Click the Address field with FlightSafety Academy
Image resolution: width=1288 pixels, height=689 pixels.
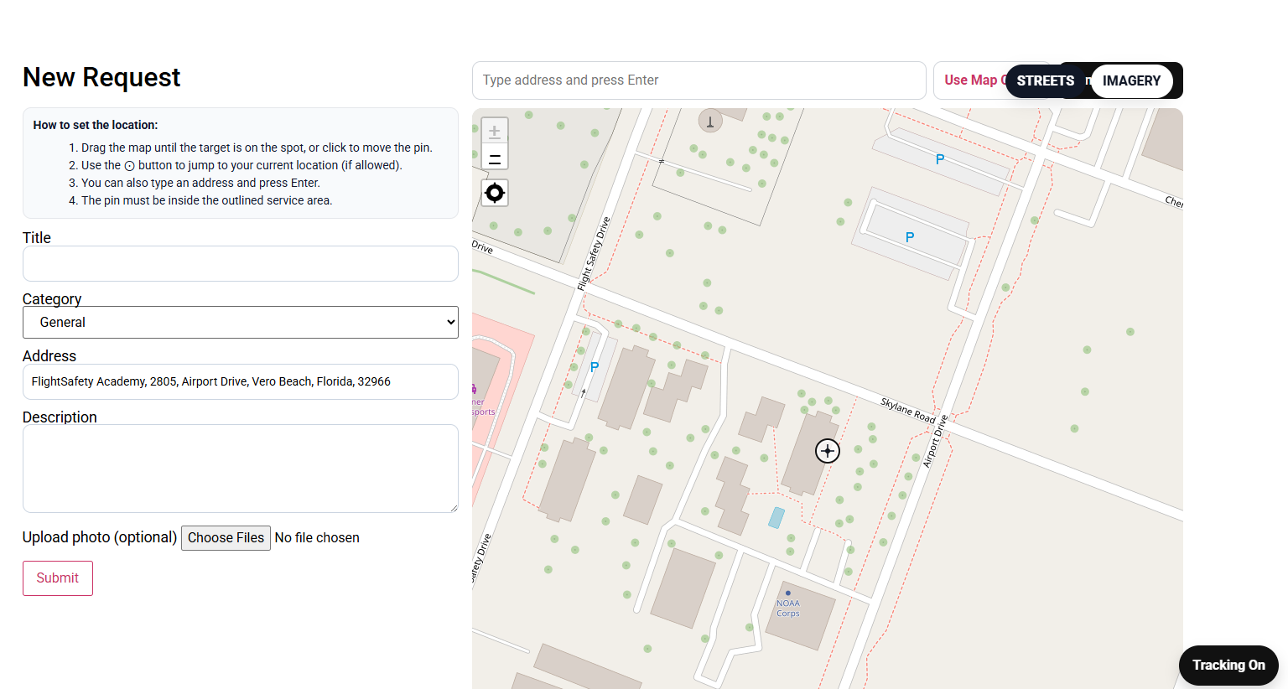pyautogui.click(x=241, y=382)
